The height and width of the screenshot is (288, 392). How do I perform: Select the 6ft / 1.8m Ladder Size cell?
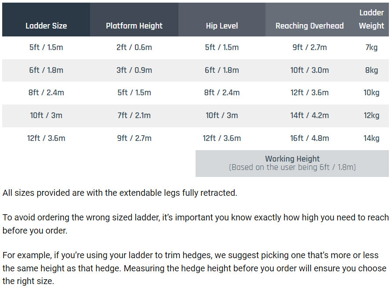tap(46, 70)
